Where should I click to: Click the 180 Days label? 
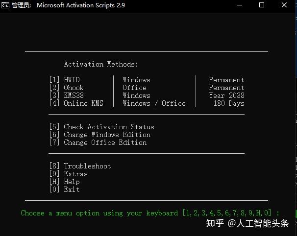[x=228, y=103]
